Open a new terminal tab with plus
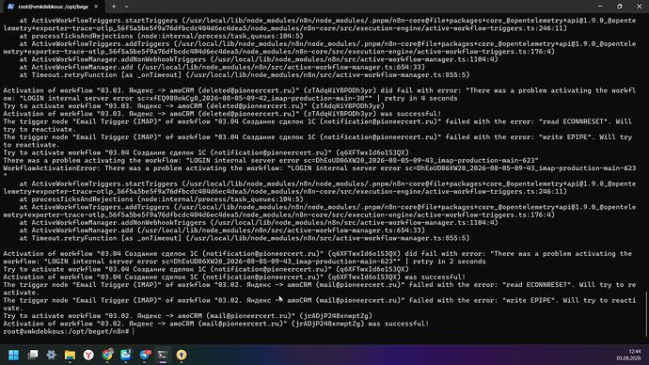The width and height of the screenshot is (649, 365). (x=114, y=7)
